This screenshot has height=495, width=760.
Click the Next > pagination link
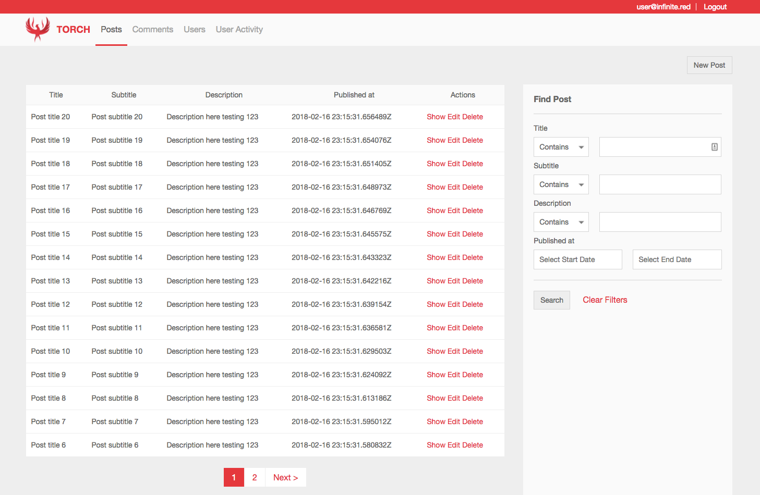[x=285, y=477]
